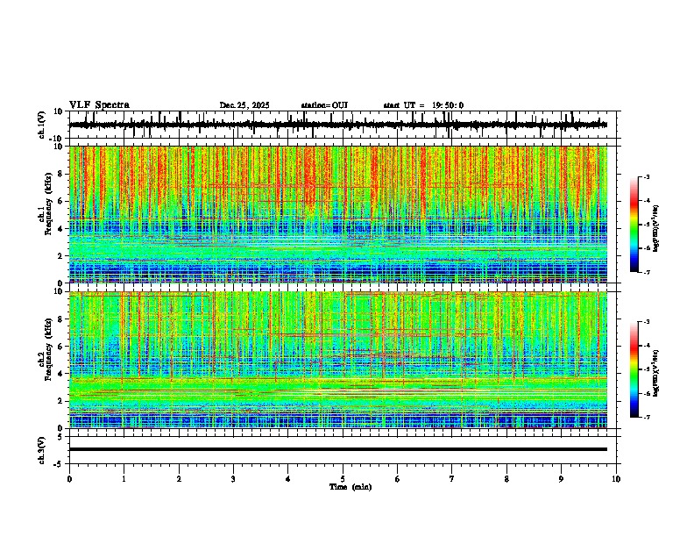
Task: Click the time axis tick label '8'
Action: tap(506, 479)
